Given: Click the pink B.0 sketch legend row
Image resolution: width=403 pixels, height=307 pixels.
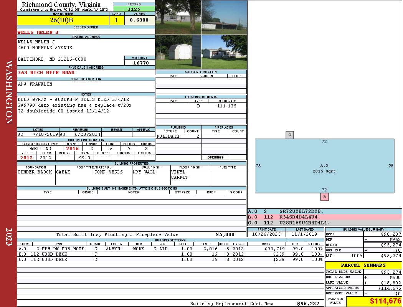Looking at the screenshot, I should 324,217.
